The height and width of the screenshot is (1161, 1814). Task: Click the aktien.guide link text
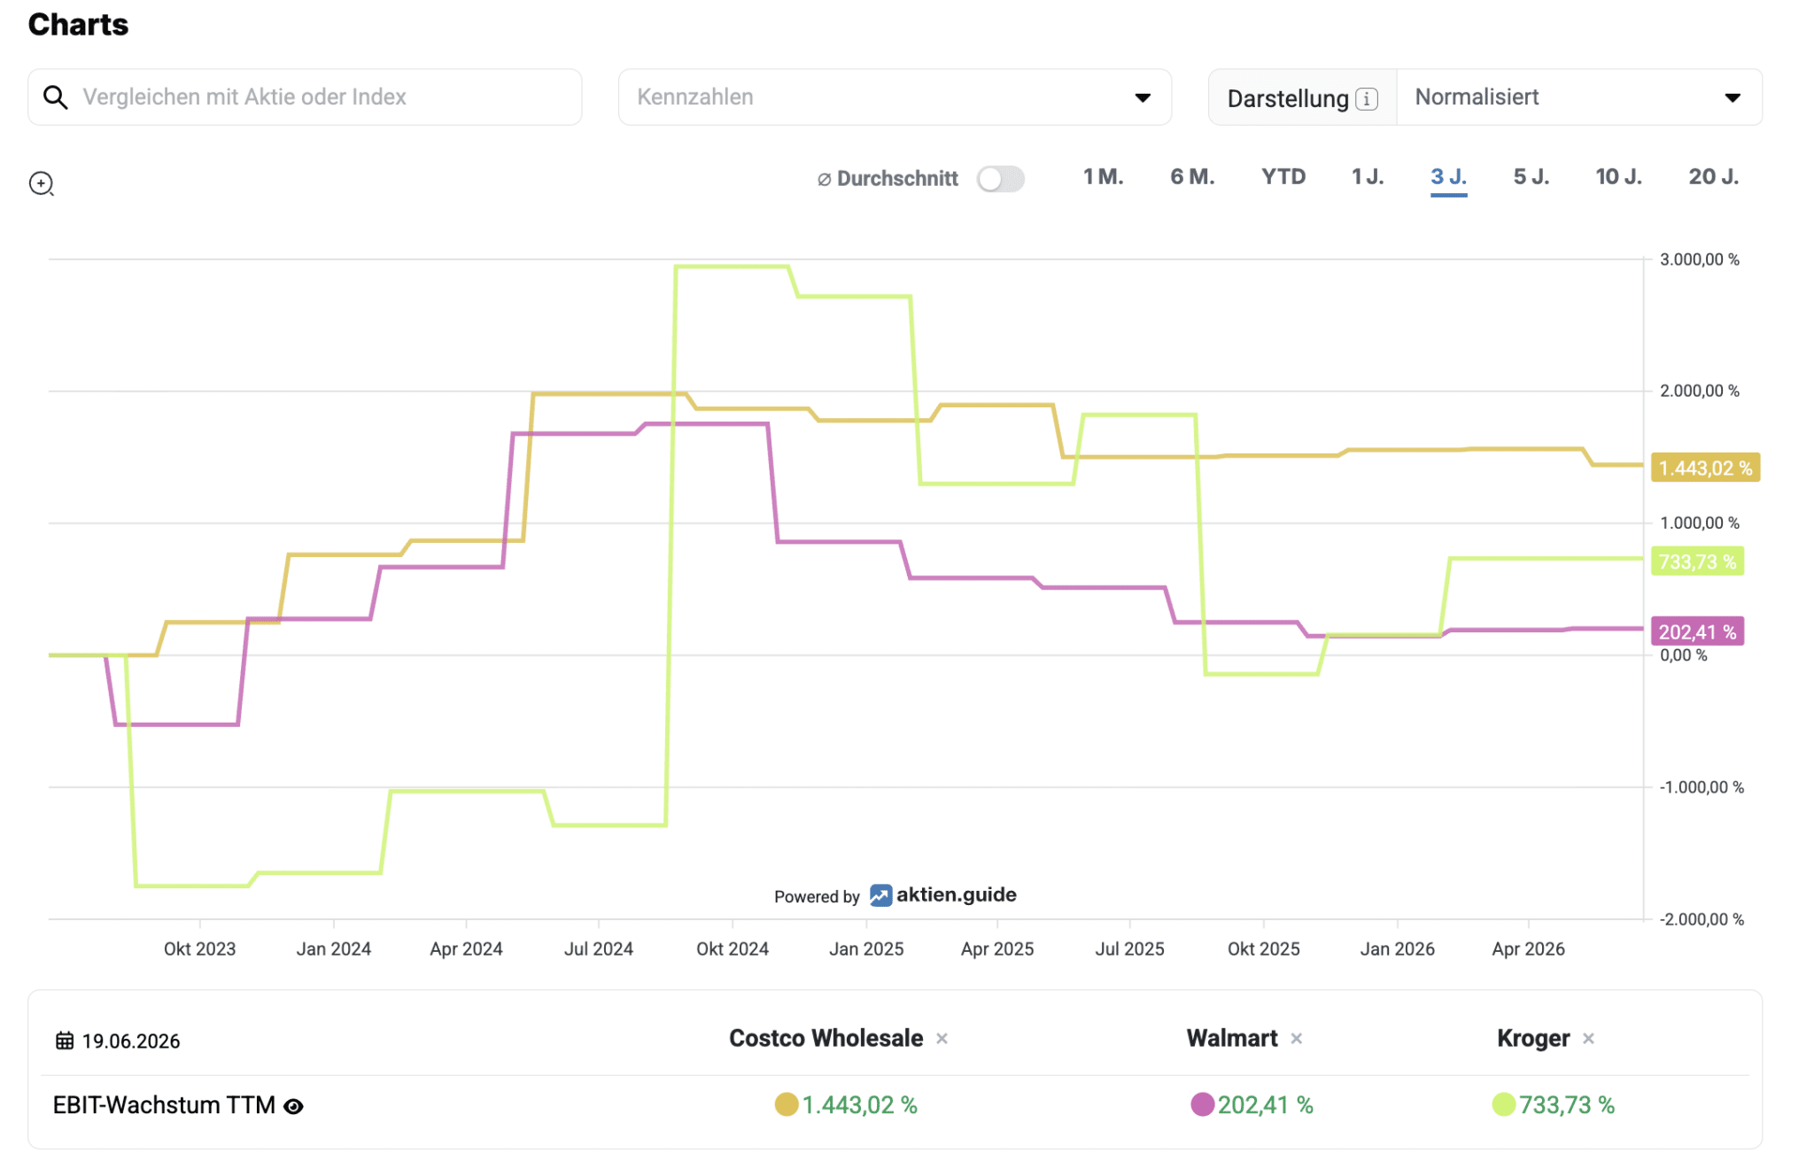957,895
